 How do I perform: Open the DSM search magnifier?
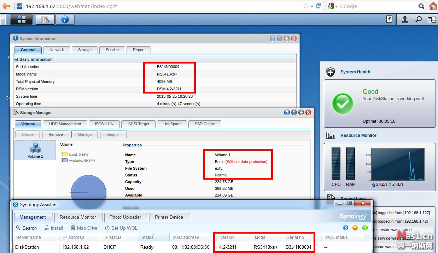coord(419,19)
